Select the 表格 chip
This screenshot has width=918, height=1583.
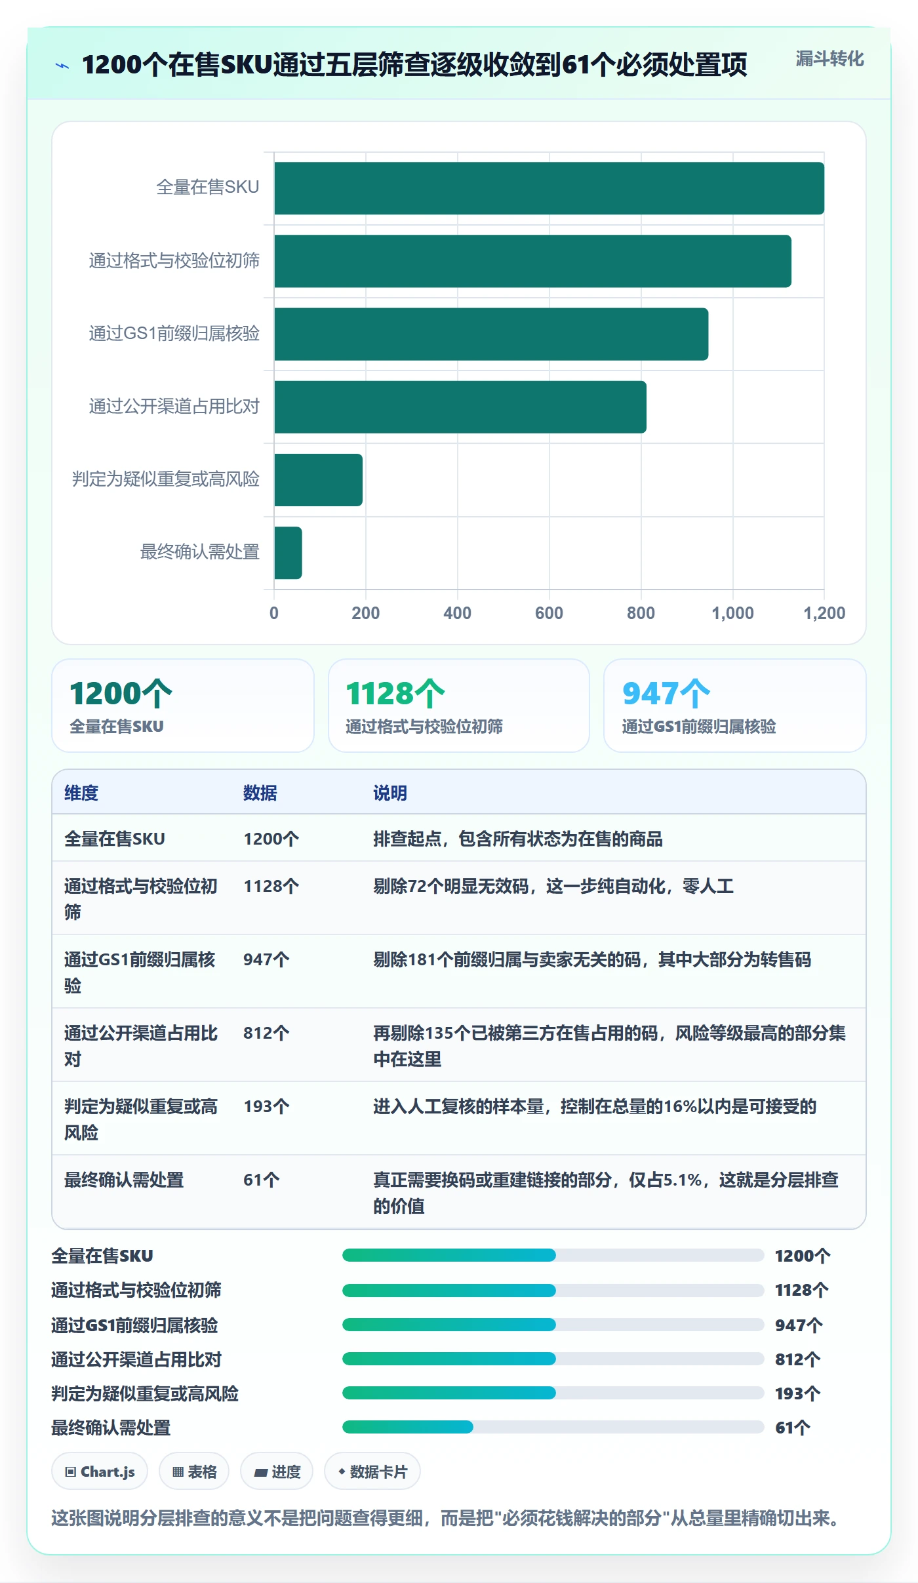(194, 1472)
